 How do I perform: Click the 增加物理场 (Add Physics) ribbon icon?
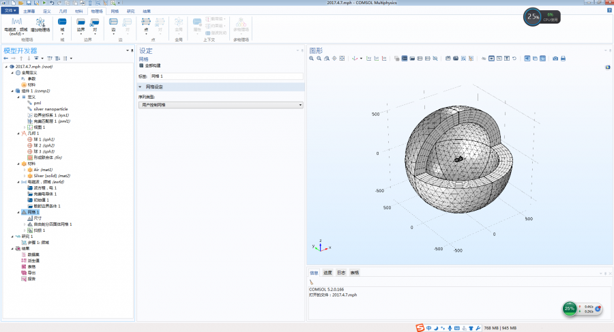click(40, 23)
